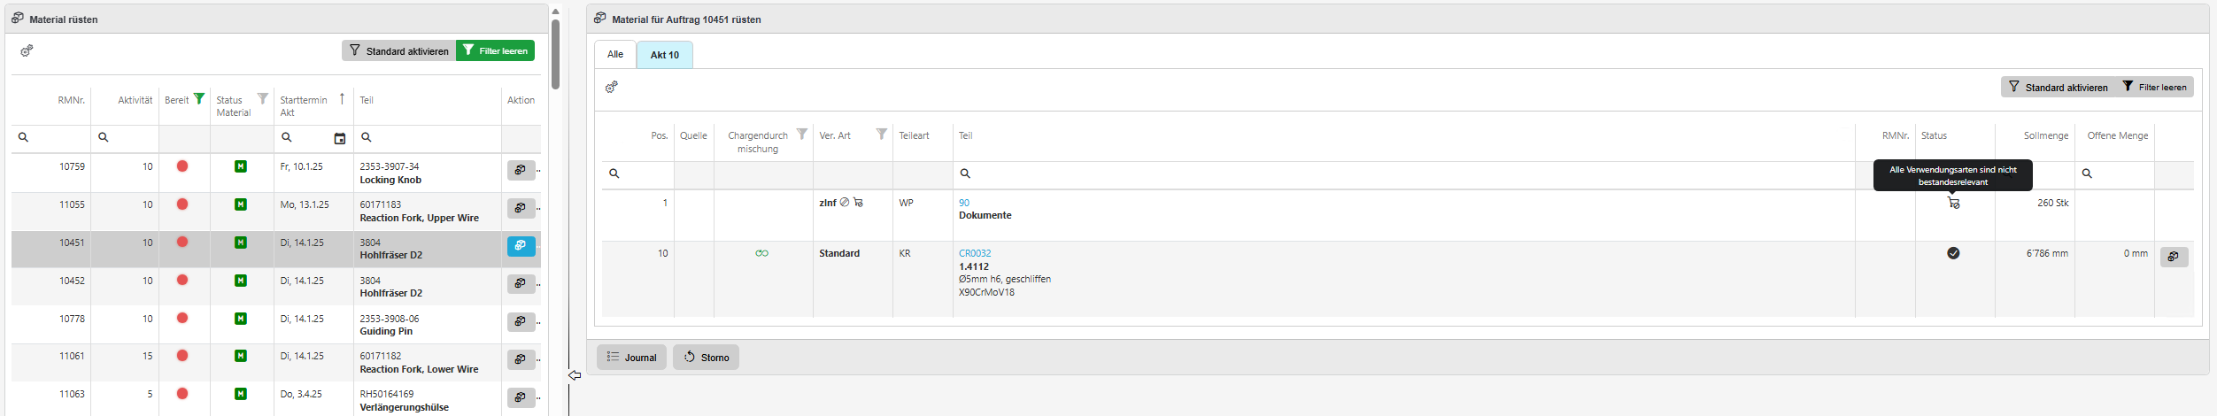
Task: Click the Storno button
Action: point(706,358)
